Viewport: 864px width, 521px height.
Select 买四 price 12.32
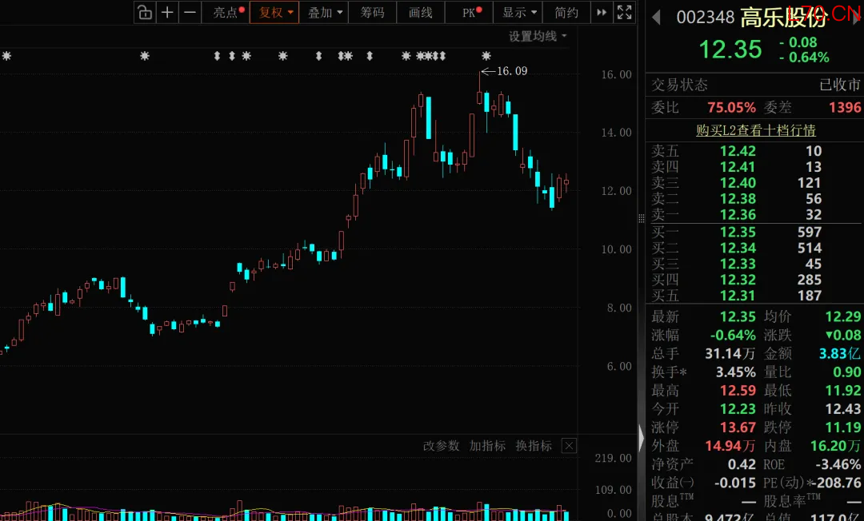[738, 280]
